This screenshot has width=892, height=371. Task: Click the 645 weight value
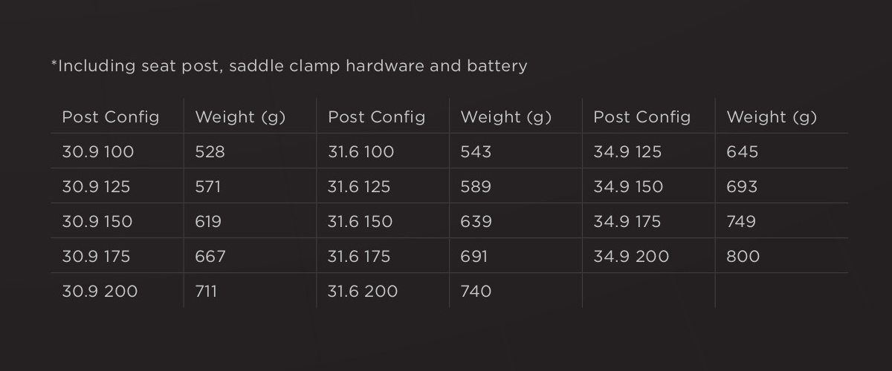point(743,152)
